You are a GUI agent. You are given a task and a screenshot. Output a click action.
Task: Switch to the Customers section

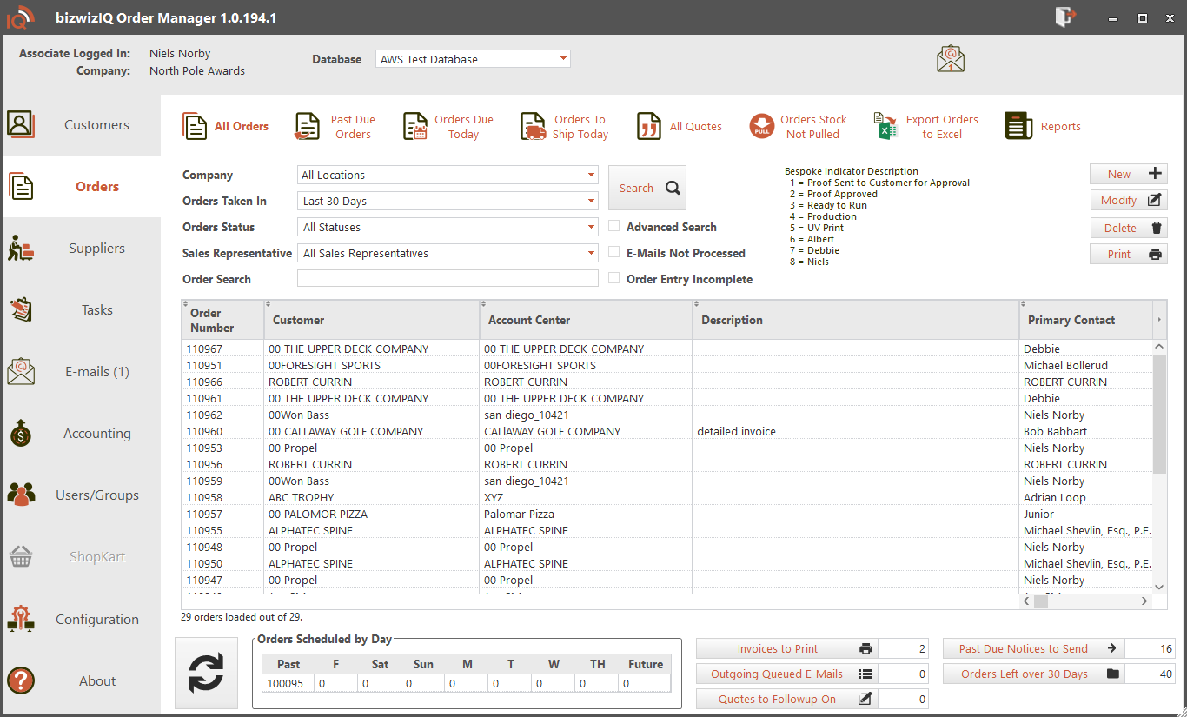coord(82,125)
